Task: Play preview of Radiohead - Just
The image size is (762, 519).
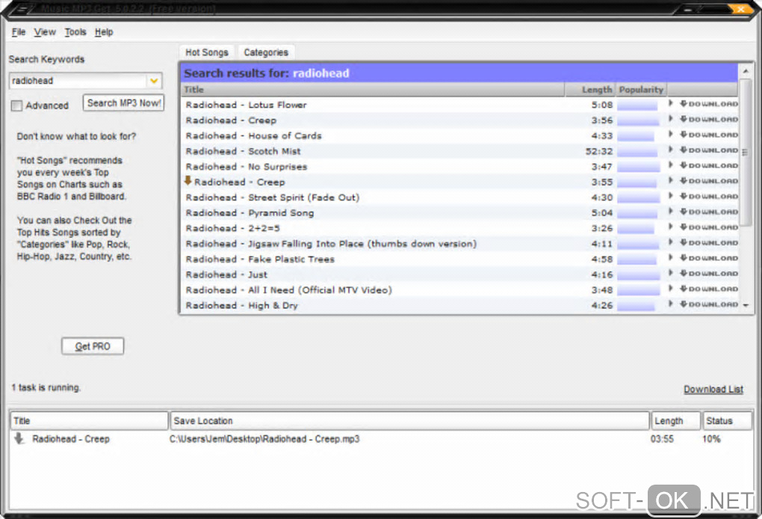Action: (671, 274)
